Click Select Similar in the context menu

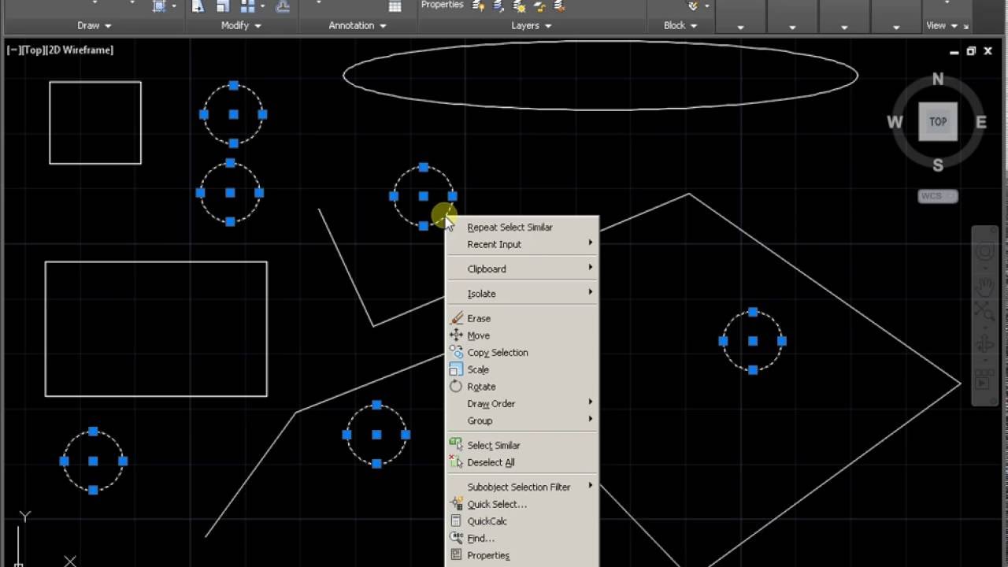click(523, 445)
